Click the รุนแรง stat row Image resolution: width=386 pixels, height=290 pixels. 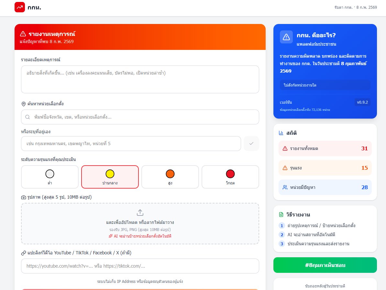coord(325,168)
